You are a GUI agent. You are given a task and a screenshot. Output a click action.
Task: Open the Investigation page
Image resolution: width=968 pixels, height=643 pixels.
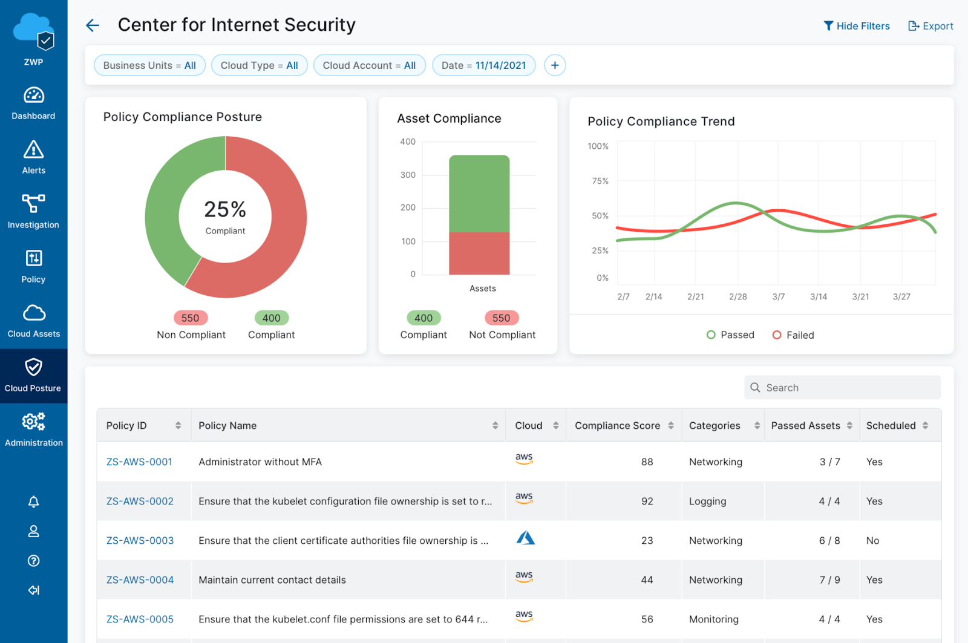pyautogui.click(x=33, y=212)
